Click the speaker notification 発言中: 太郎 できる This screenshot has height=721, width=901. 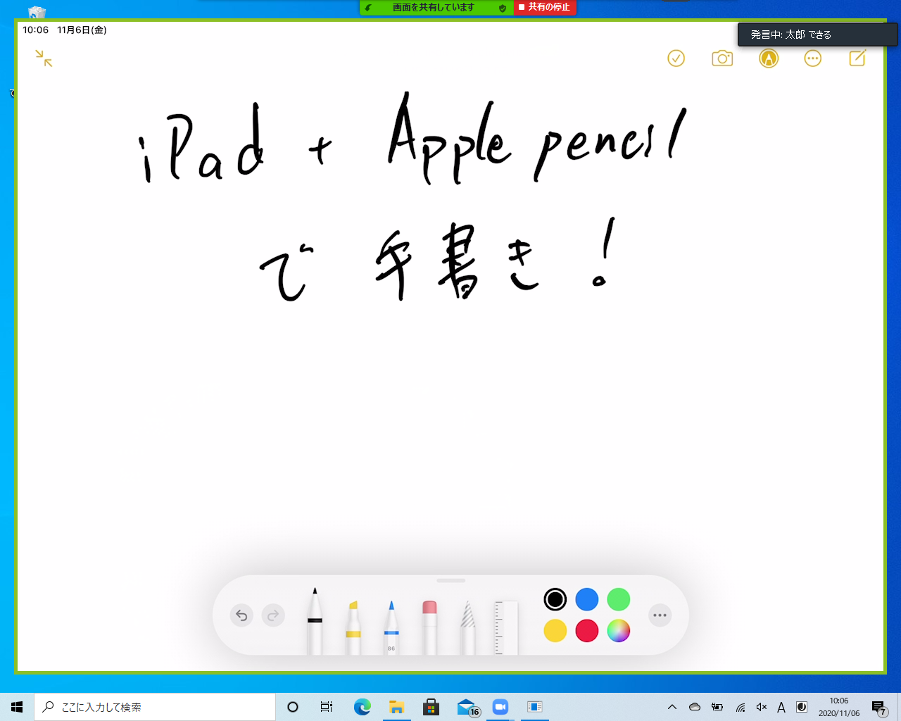pos(818,35)
